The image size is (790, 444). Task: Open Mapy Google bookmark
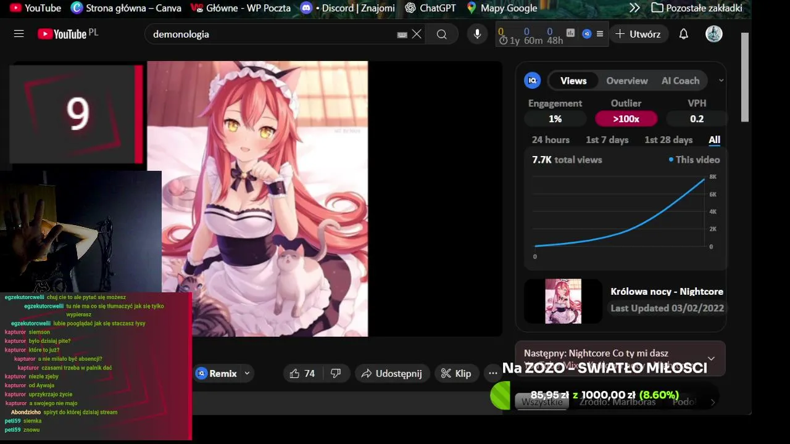pos(502,8)
